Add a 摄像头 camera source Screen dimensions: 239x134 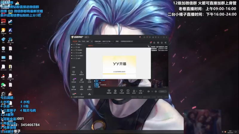coord(115,91)
